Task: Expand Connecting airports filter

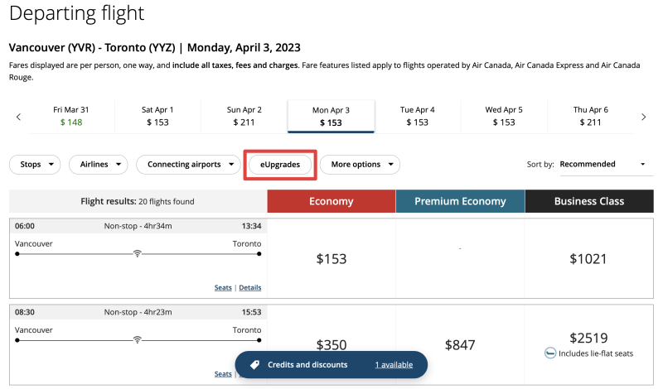Action: 188,165
